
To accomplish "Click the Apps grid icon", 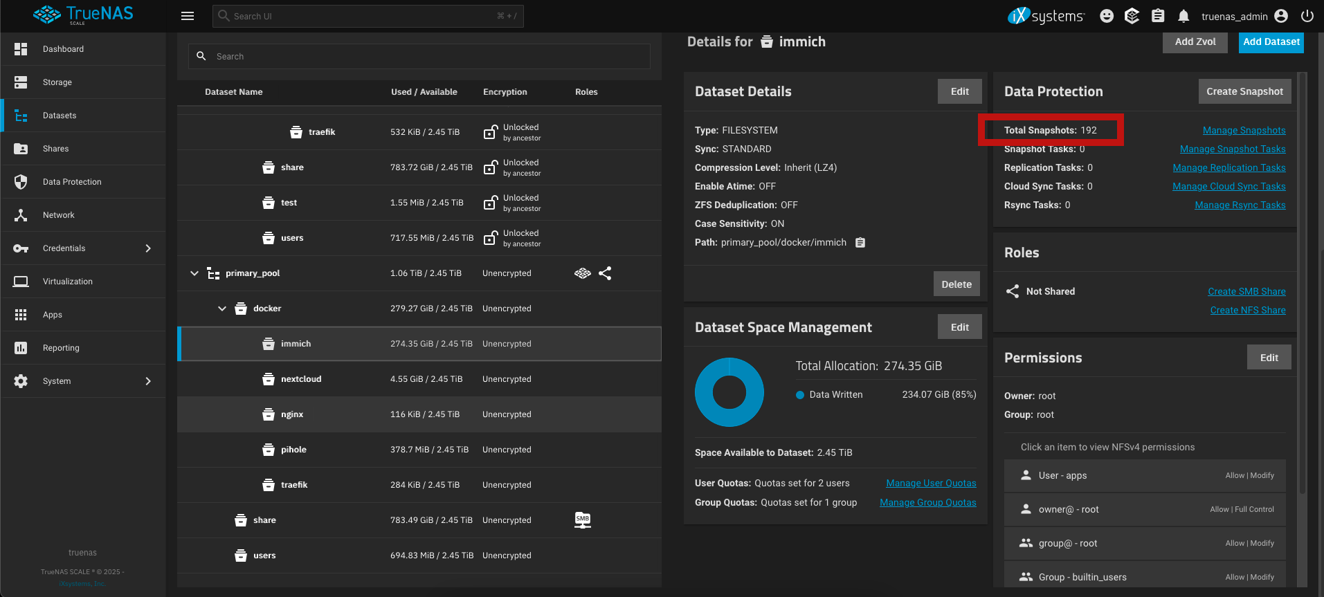I will click(21, 315).
